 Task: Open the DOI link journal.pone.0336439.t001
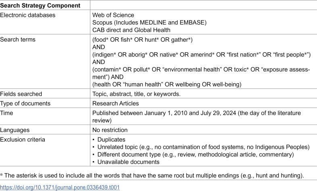(60, 187)
